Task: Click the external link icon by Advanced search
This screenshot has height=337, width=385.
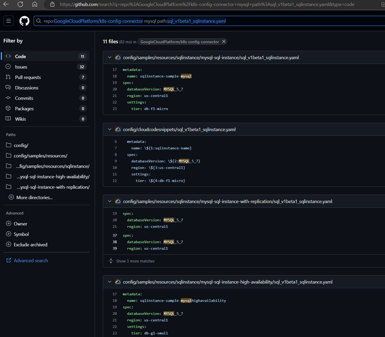Action: [x=9, y=260]
